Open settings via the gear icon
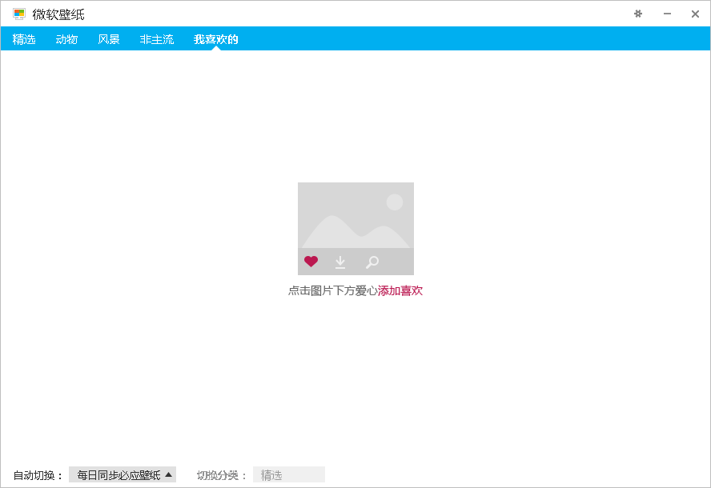This screenshot has width=711, height=488. (x=638, y=14)
